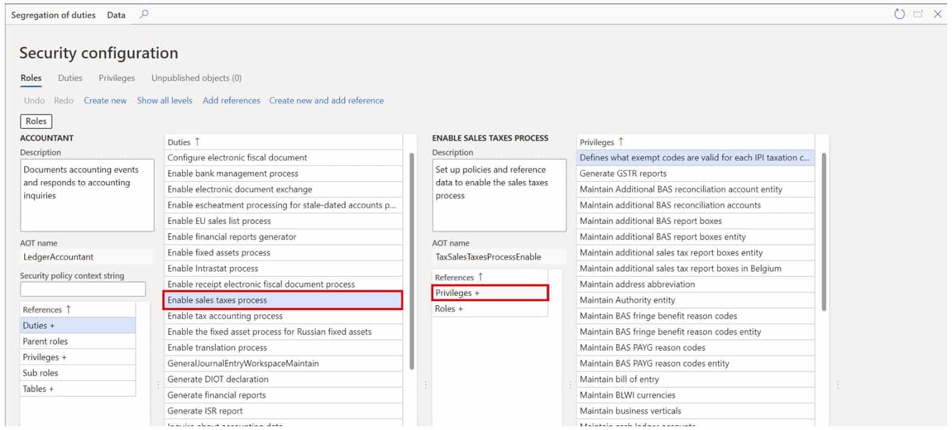Viewport: 952px width, 430px height.
Task: Select Sub roles in the references list
Action: (x=78, y=373)
